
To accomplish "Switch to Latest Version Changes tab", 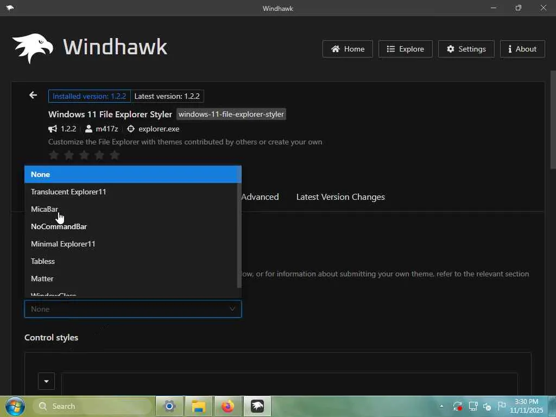I will pyautogui.click(x=340, y=197).
